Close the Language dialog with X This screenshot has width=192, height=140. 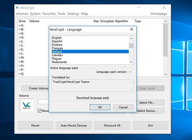[132, 29]
